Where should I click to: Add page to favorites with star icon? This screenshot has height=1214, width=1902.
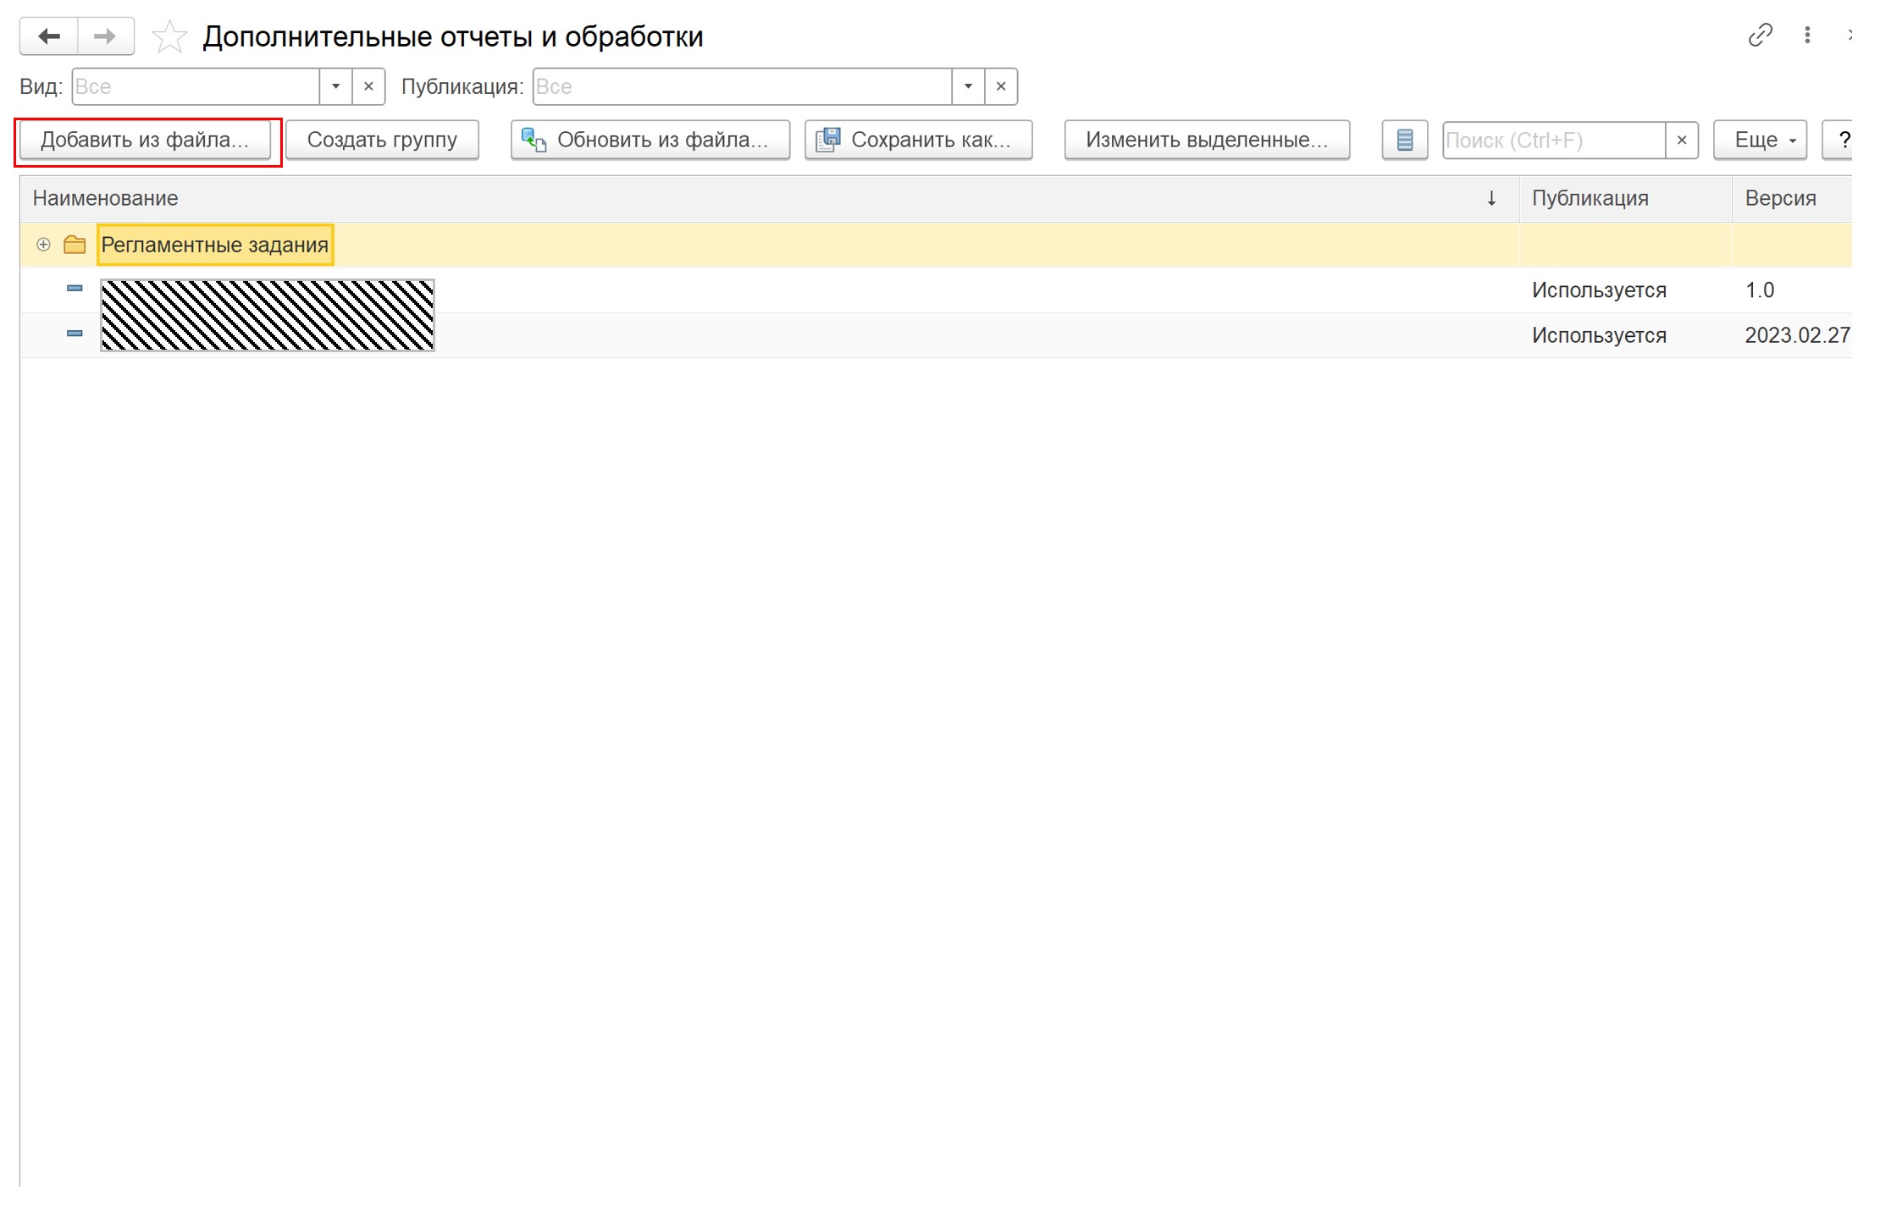[x=169, y=37]
